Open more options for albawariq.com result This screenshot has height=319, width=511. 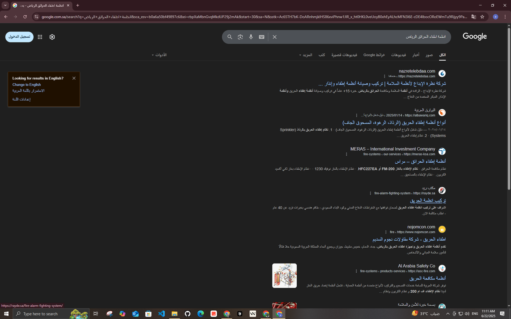[357, 115]
